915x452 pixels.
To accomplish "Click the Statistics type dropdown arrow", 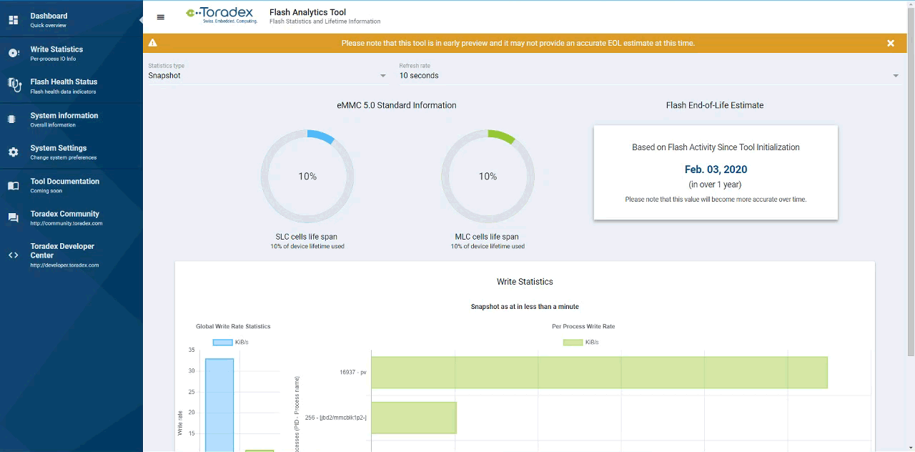I will (382, 76).
